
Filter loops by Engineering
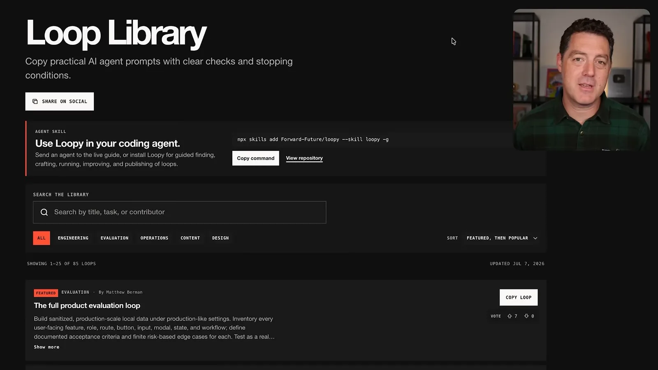tap(73, 238)
